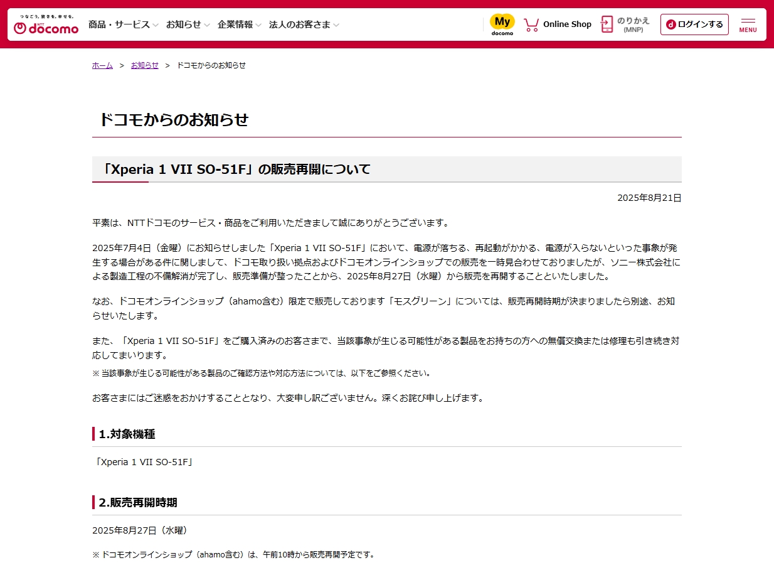The height and width of the screenshot is (575, 774).
Task: Click the 1.対象機種 section heading
Action: [127, 434]
